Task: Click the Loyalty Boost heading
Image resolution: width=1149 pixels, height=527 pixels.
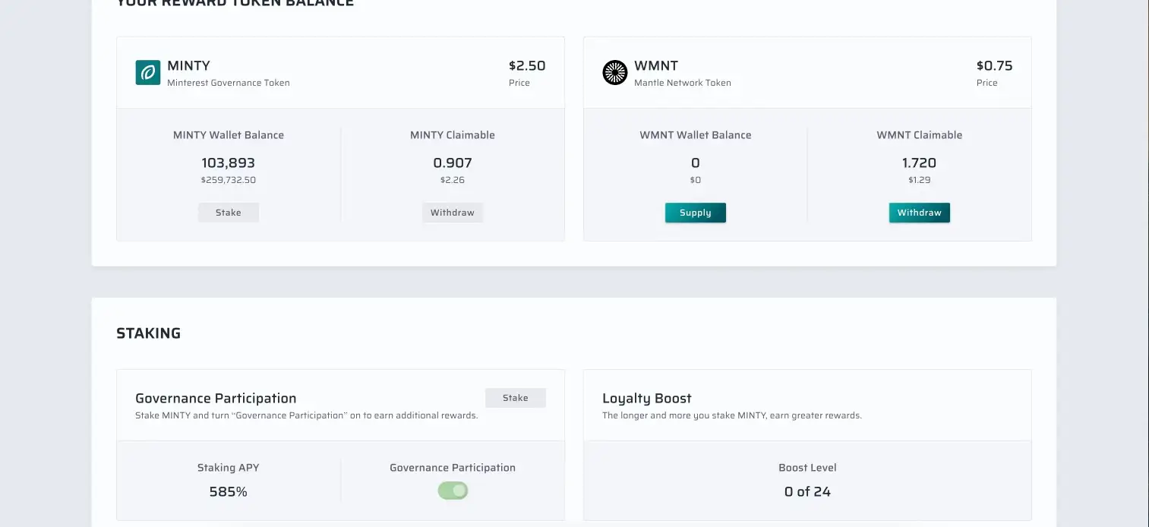Action: pos(647,398)
